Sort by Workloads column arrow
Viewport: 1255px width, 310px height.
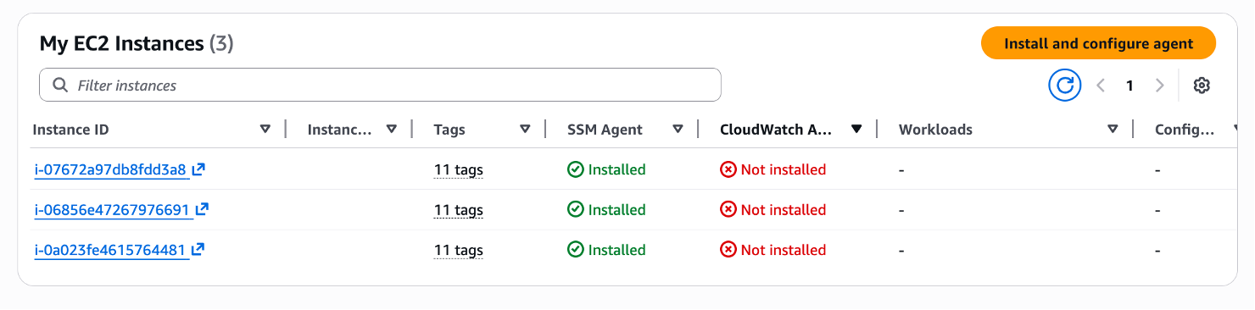pyautogui.click(x=1113, y=130)
